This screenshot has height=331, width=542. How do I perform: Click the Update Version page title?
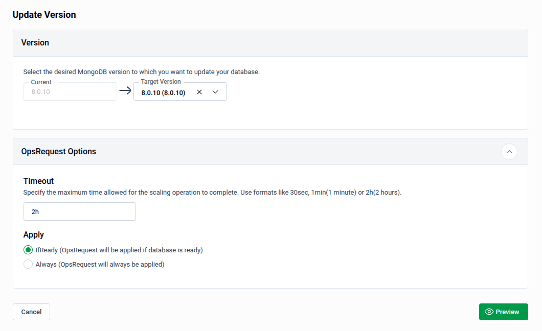[44, 15]
